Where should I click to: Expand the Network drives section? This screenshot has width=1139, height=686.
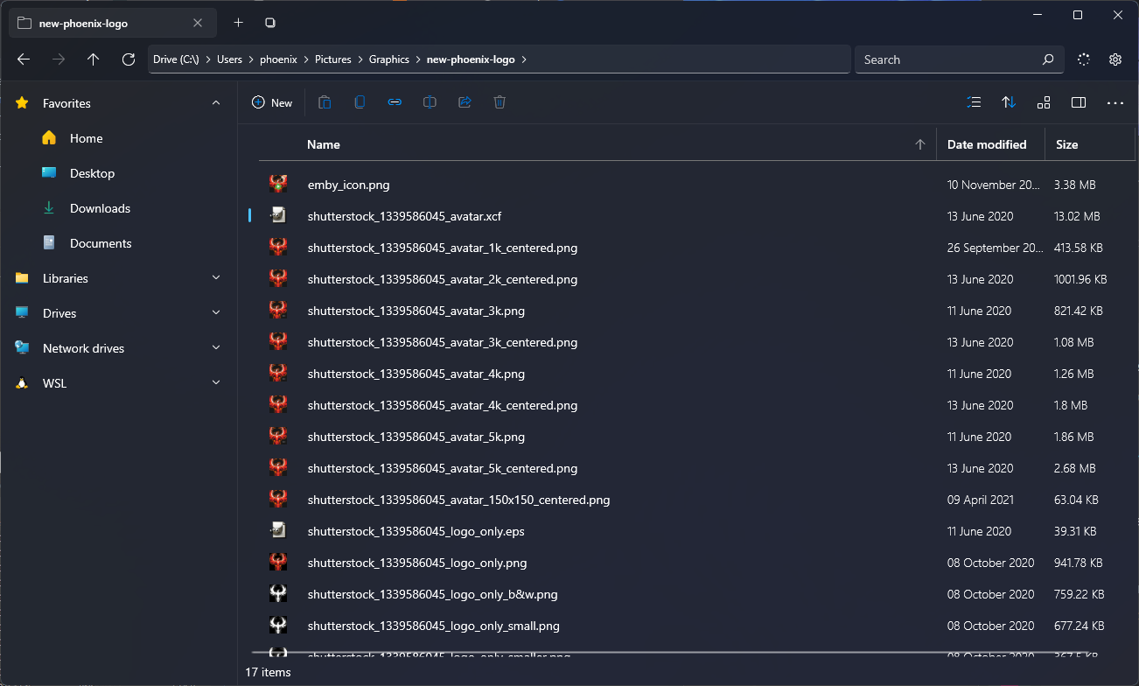click(x=216, y=348)
